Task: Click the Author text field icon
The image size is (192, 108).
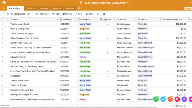Action: (x=118, y=19)
